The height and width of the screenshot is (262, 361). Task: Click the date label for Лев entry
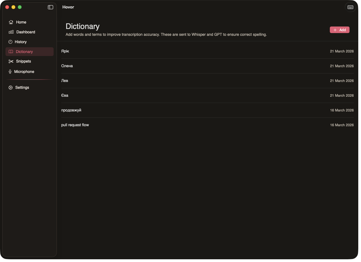point(342,81)
